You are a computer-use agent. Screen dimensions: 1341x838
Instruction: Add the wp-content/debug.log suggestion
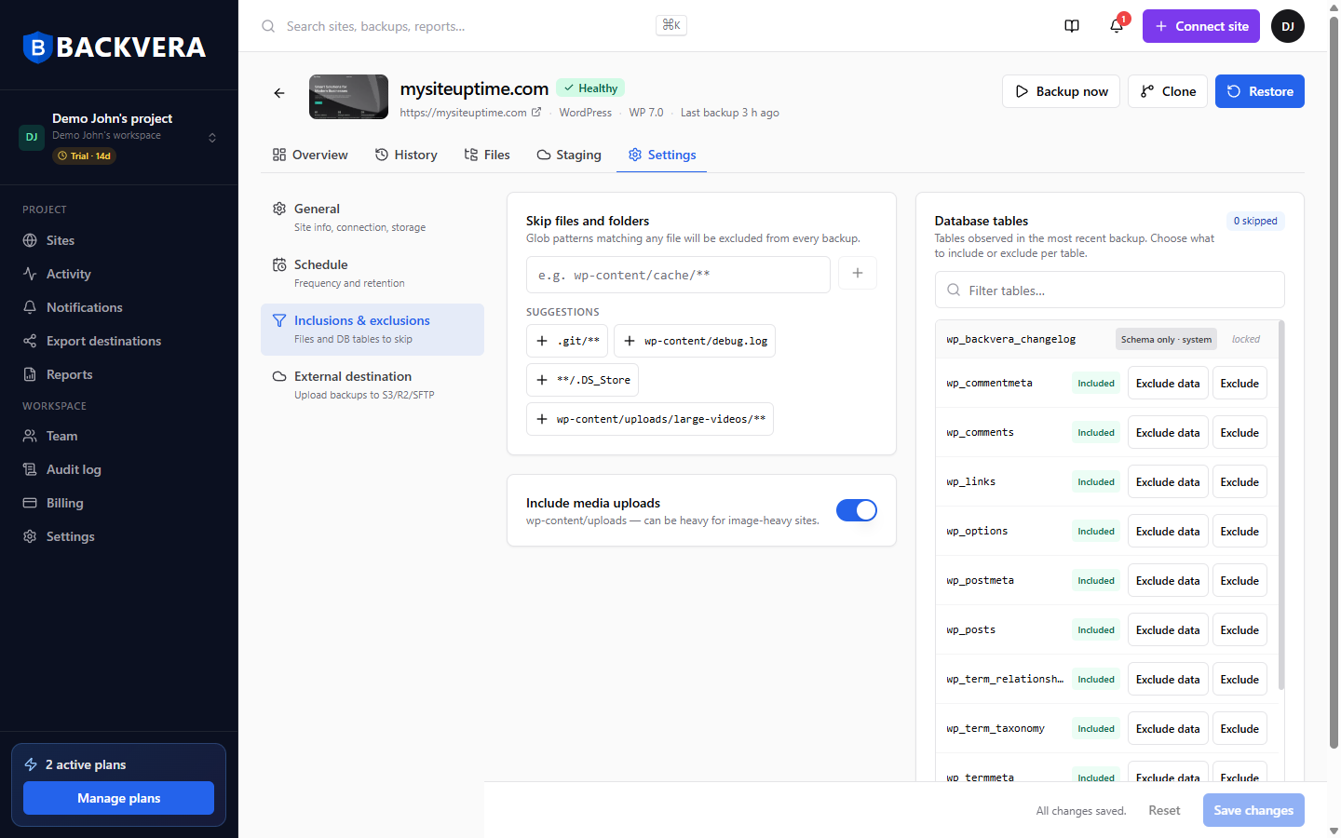[695, 341]
